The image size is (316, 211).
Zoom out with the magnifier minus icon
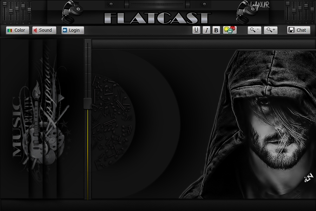(254, 30)
